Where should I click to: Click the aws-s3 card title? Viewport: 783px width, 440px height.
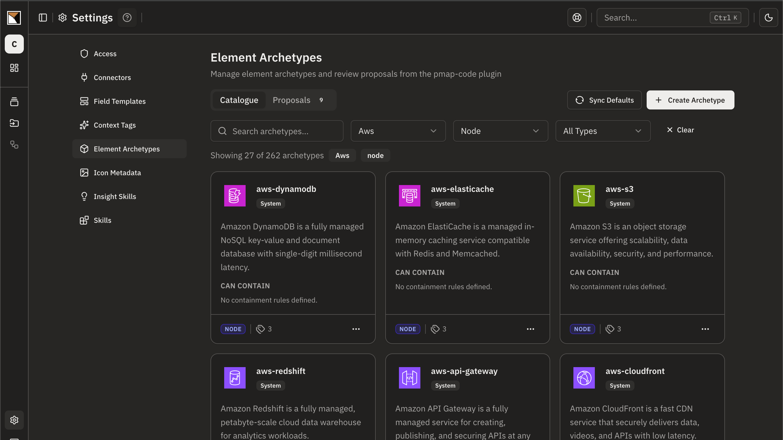[619, 189]
